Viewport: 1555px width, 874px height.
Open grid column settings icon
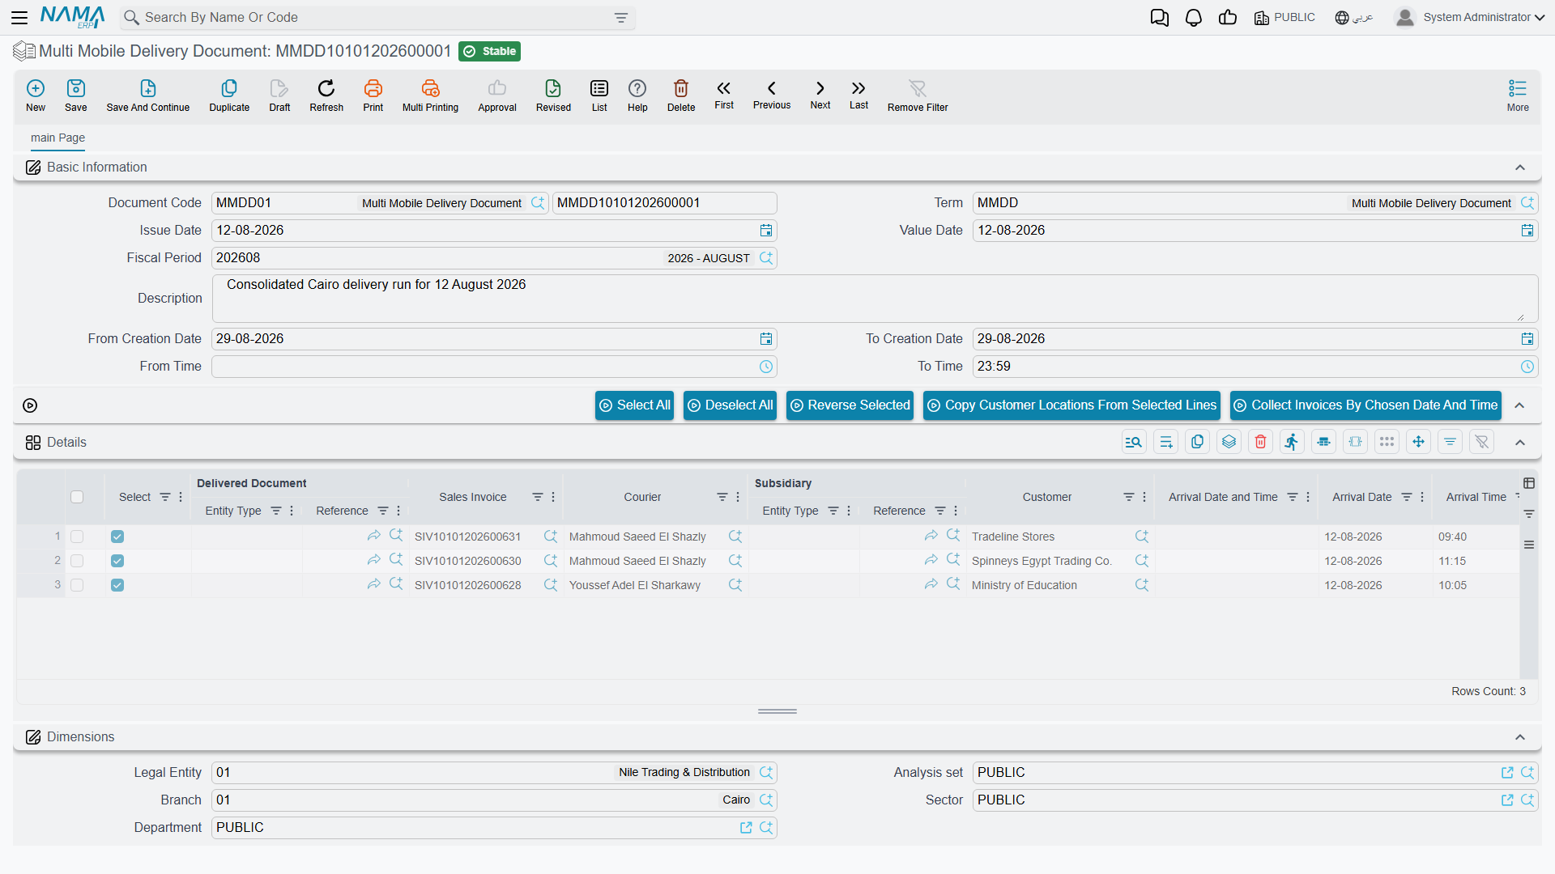point(1529,483)
